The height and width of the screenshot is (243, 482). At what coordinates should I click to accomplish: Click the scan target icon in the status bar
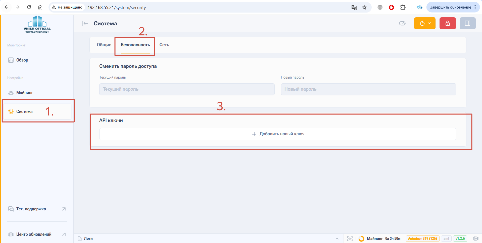click(x=350, y=238)
